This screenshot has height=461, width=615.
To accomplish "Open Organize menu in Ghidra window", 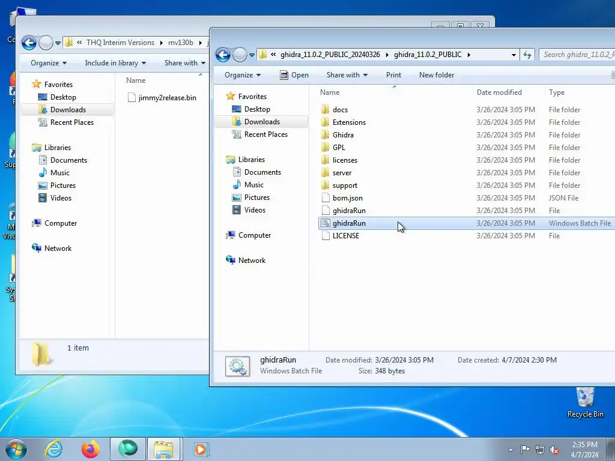I will point(243,75).
